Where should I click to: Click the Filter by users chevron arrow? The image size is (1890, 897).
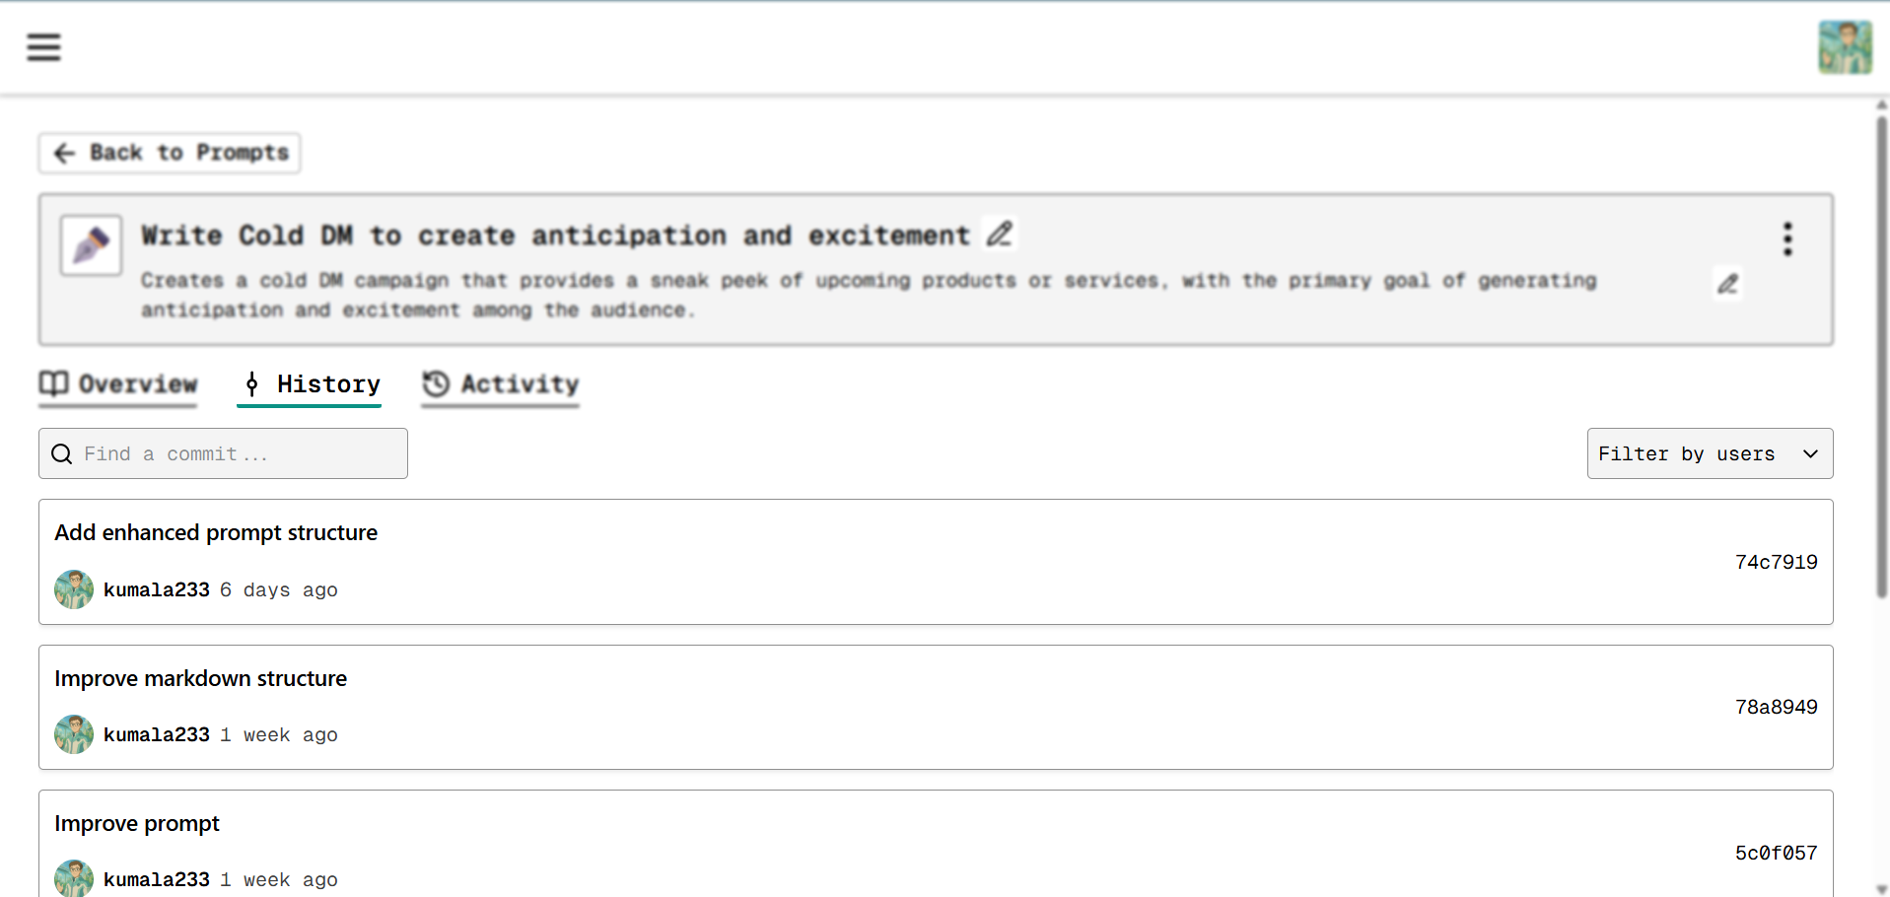click(1811, 454)
